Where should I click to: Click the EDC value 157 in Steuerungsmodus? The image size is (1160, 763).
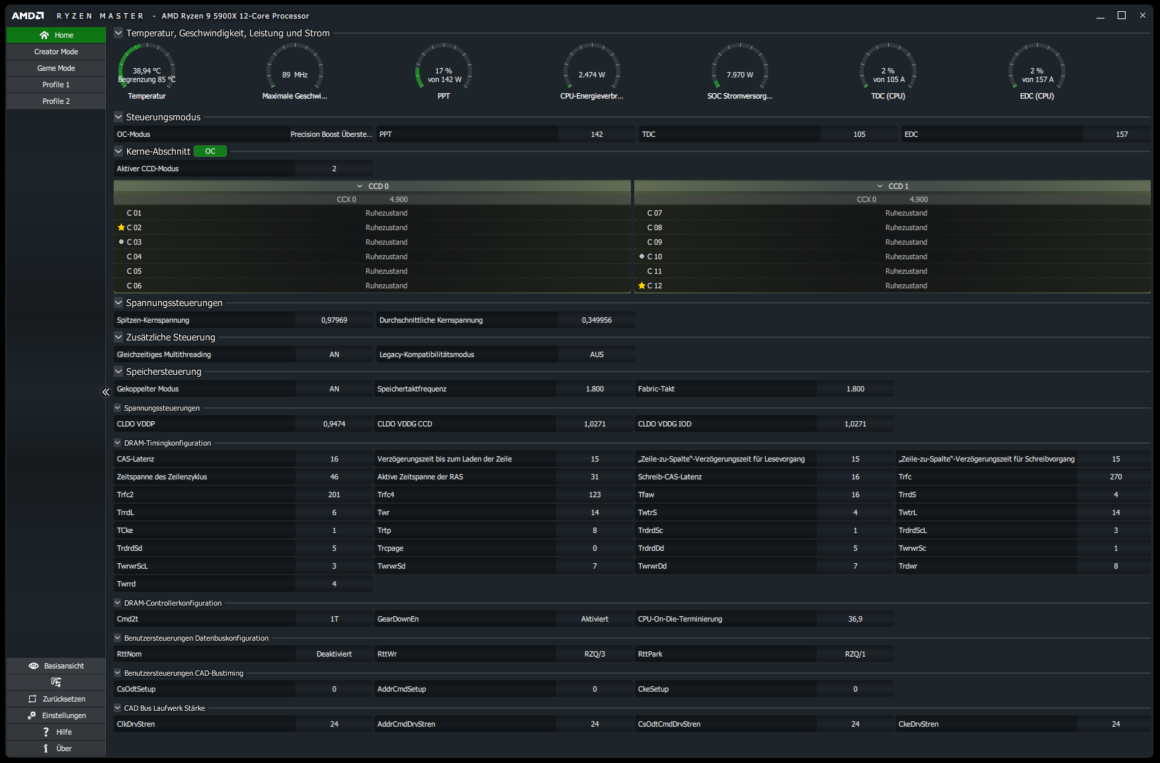pos(1122,134)
